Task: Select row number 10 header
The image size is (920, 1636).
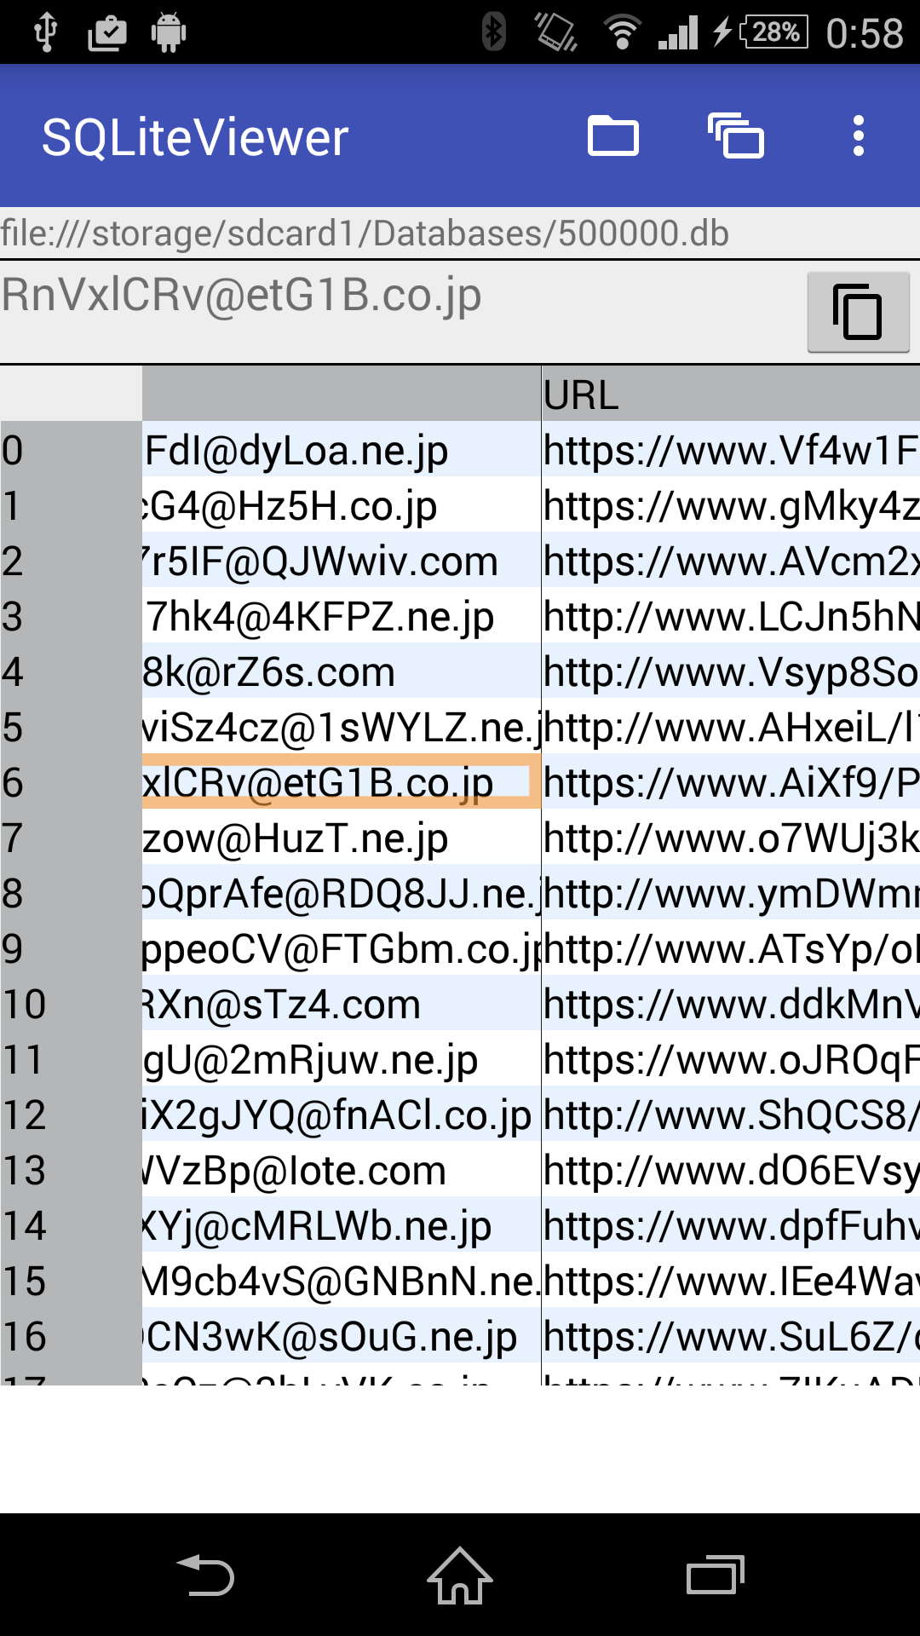Action: click(71, 1004)
